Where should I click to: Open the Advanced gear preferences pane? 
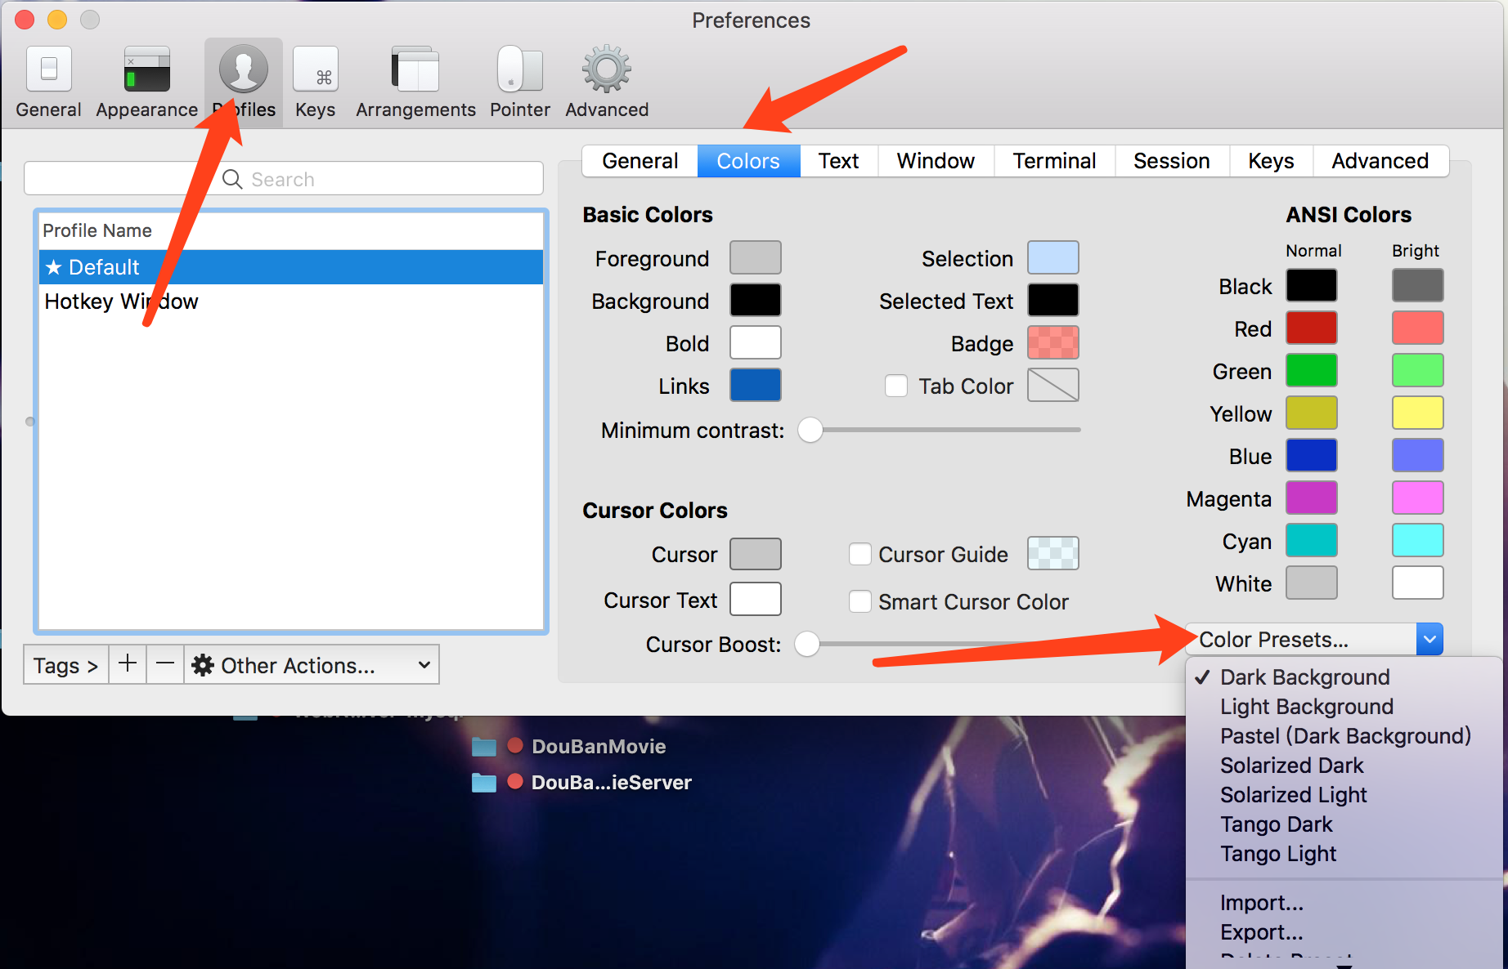point(606,83)
